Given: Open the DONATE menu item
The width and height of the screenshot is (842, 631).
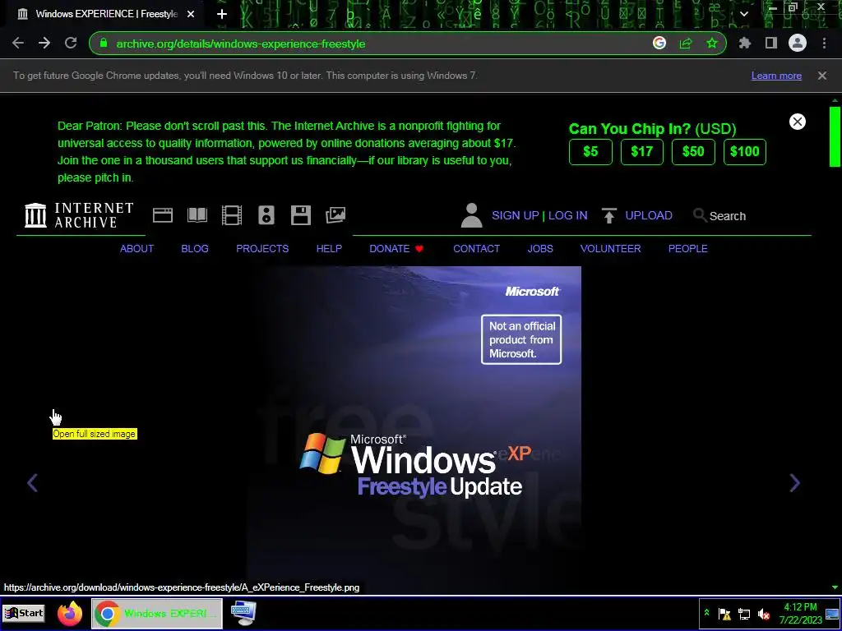Looking at the screenshot, I should (396, 249).
